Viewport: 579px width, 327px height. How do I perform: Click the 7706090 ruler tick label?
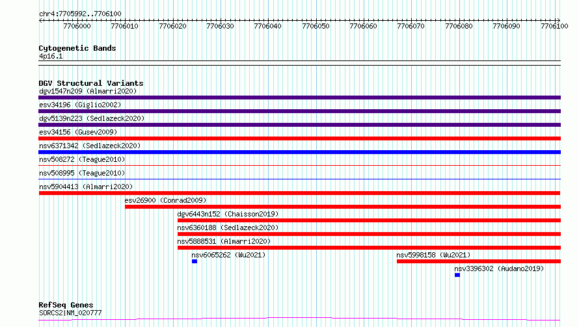pos(507,26)
